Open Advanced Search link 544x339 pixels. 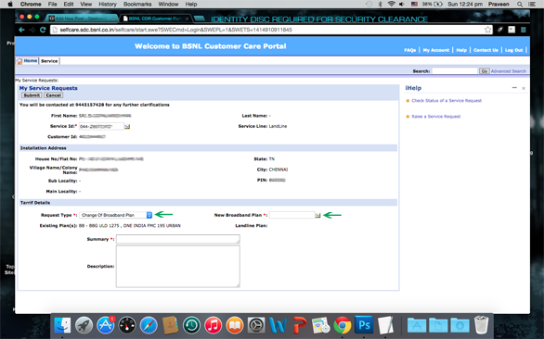pyautogui.click(x=509, y=71)
